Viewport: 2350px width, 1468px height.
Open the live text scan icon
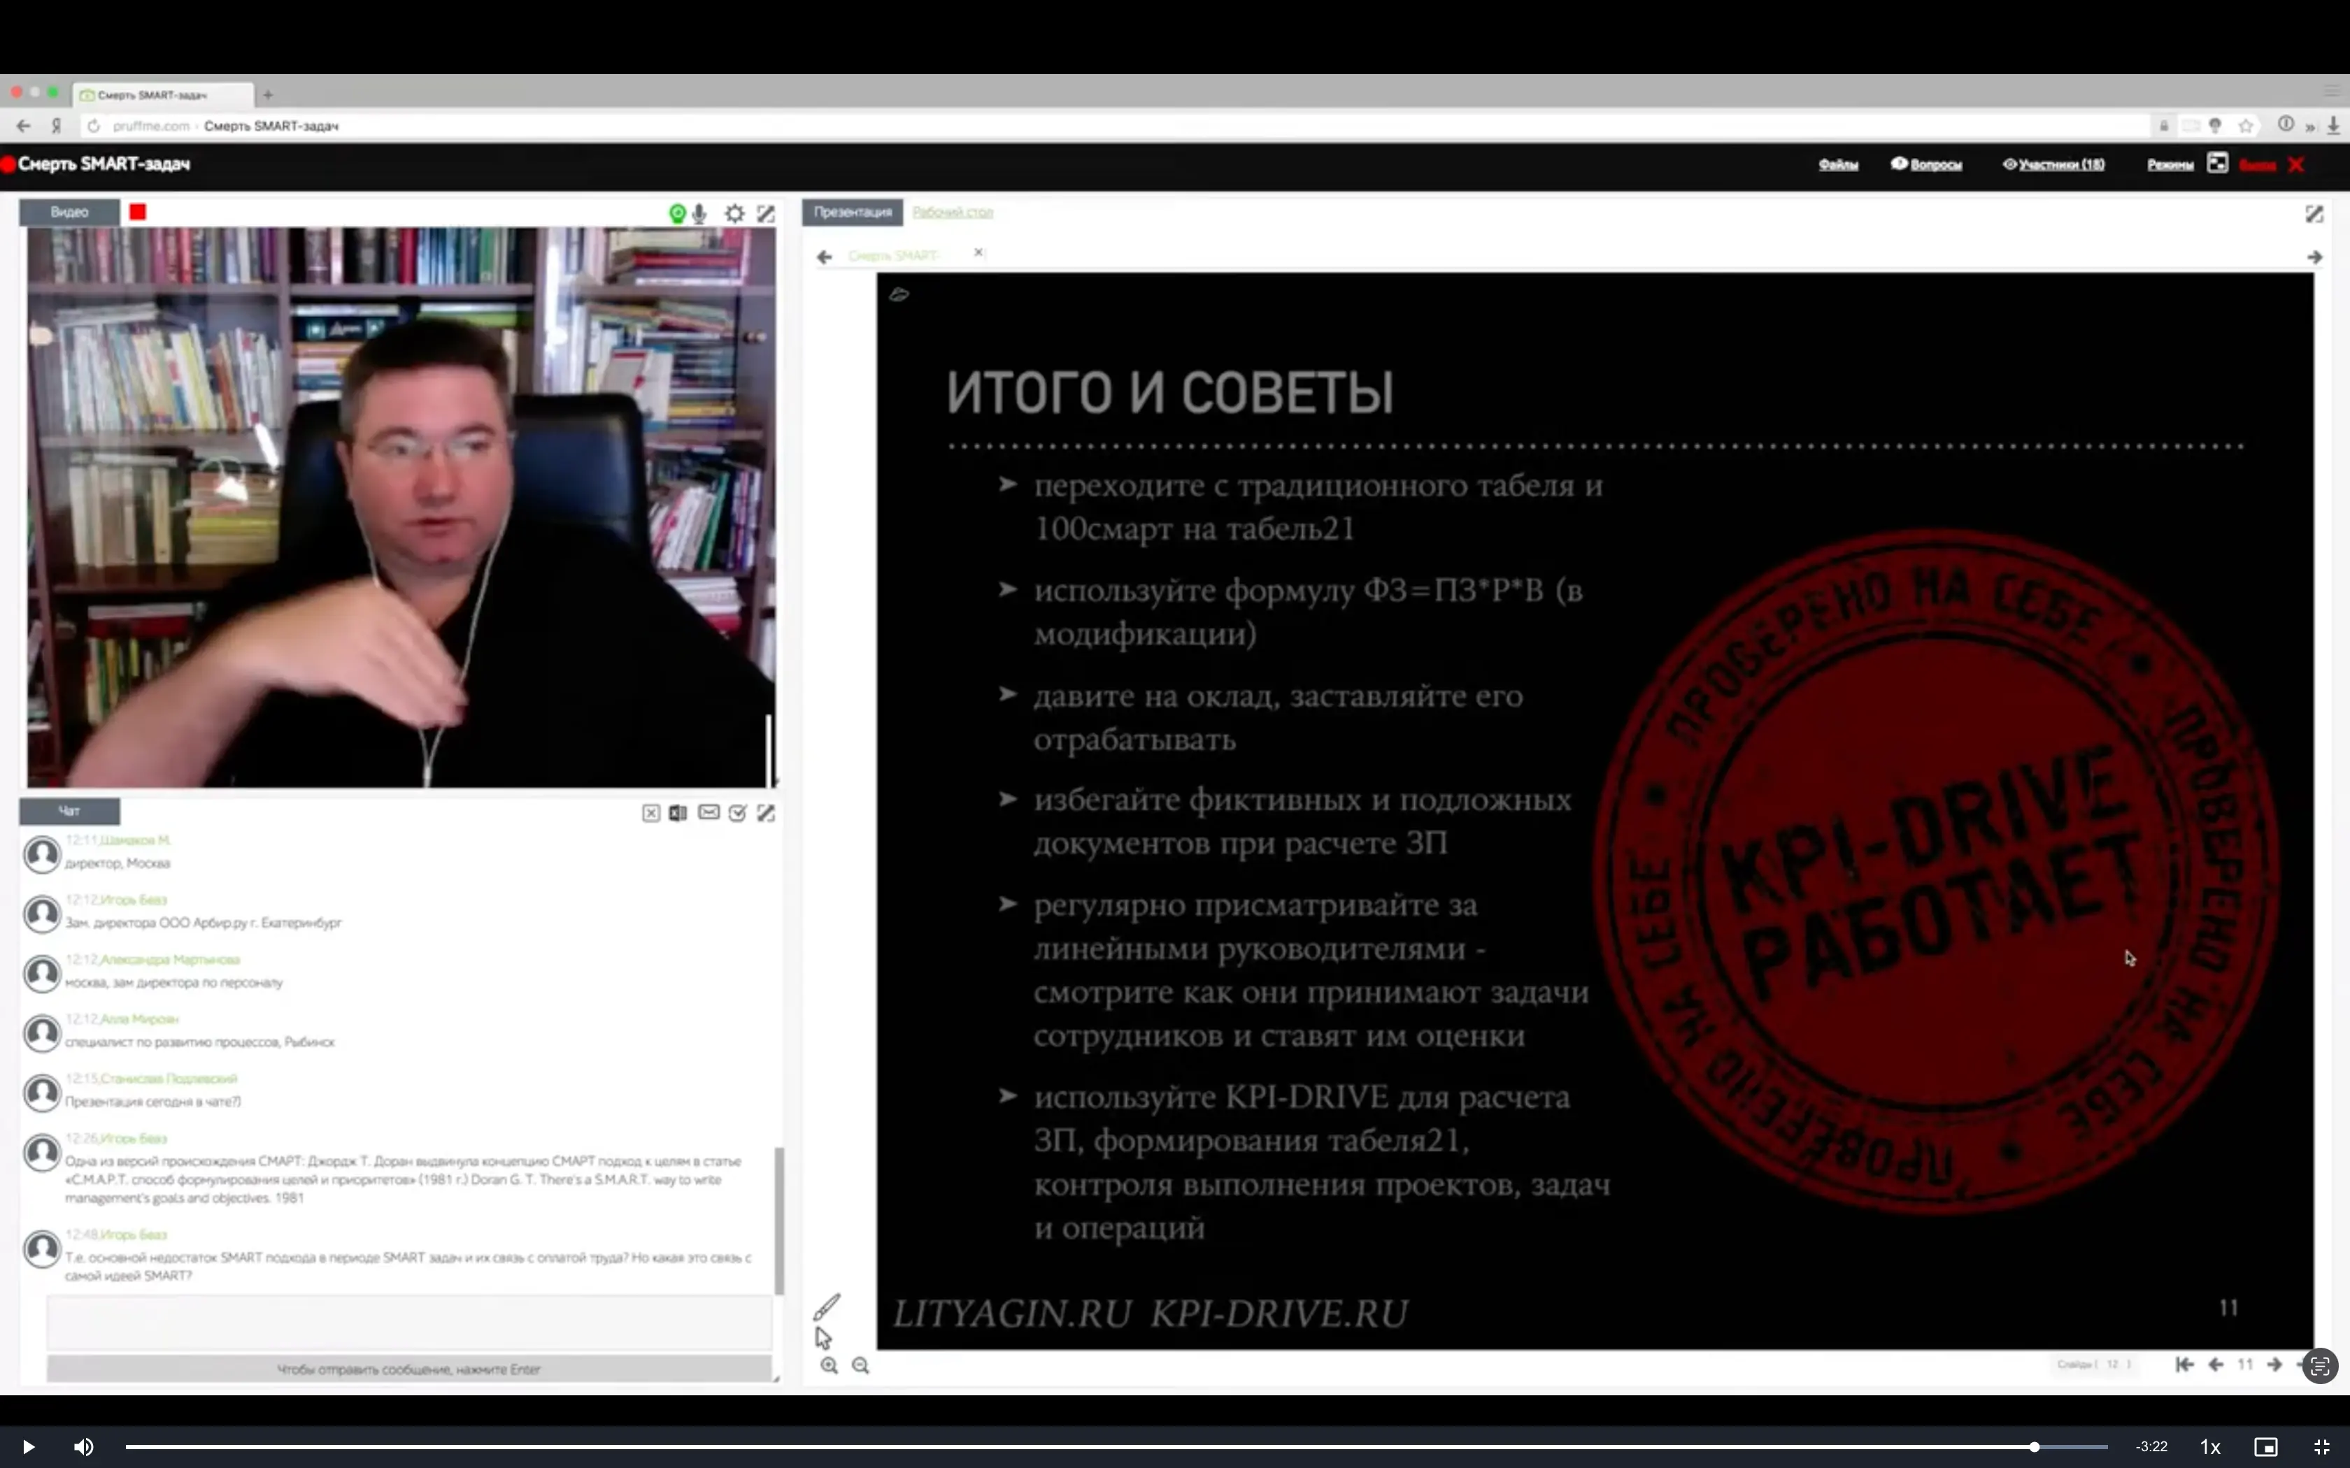tap(2320, 1367)
